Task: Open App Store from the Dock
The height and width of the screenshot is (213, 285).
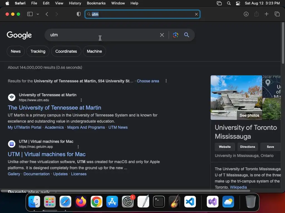Action: [112, 202]
